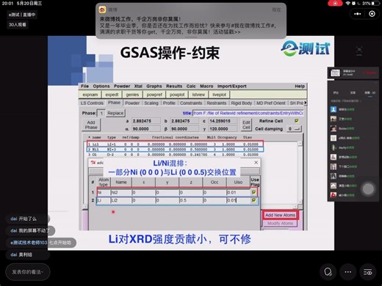382x286 pixels.
Task: Click the add atoms dialog title icon
Action: pos(93,163)
